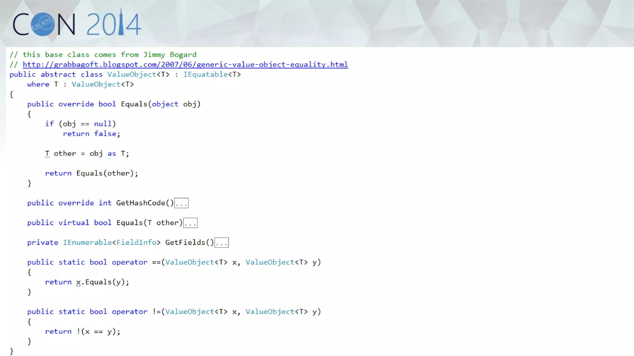Click 'return Equals(other);' statement
This screenshot has width=634, height=356.
91,173
